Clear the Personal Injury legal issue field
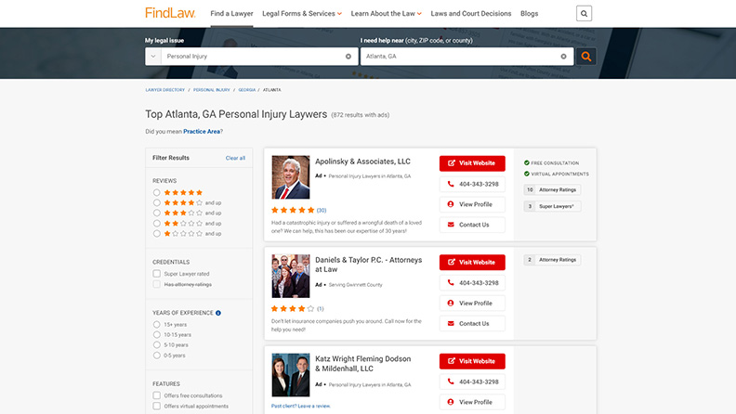 [x=348, y=57]
